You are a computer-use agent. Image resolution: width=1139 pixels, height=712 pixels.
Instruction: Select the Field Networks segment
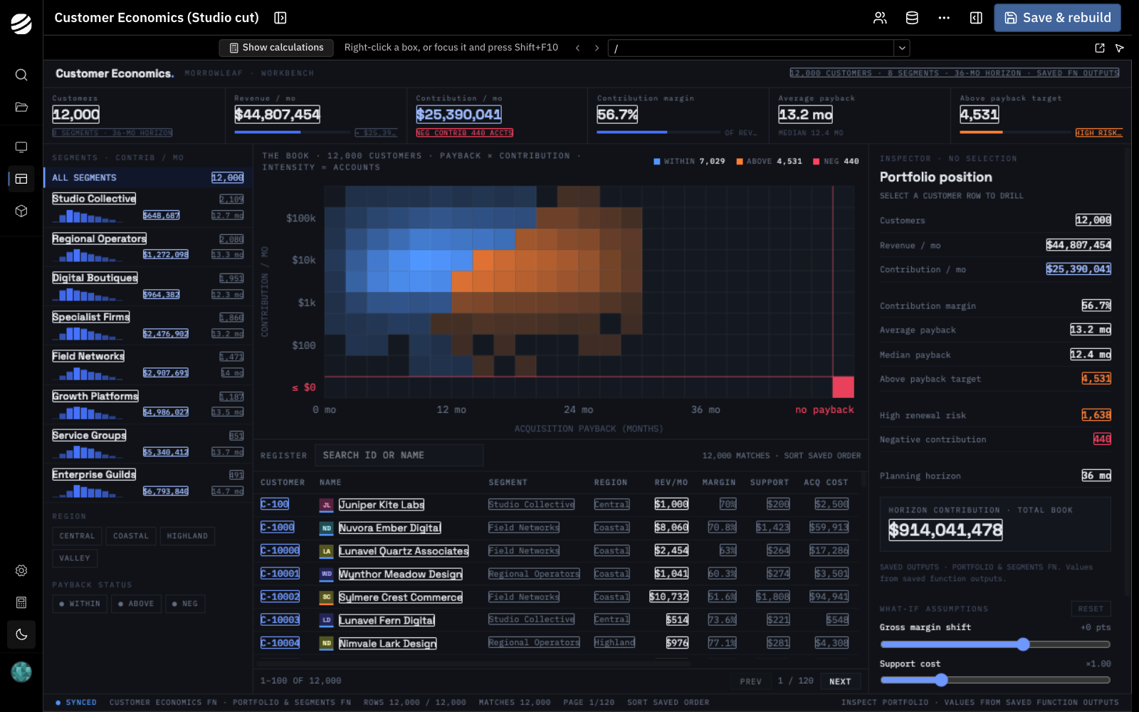pos(147,365)
